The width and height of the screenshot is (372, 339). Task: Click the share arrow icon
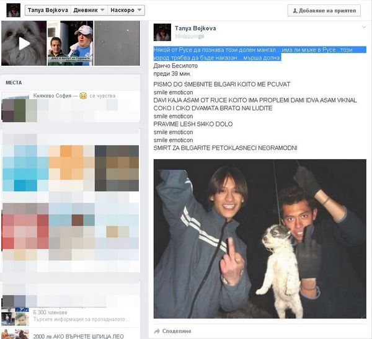tap(157, 331)
